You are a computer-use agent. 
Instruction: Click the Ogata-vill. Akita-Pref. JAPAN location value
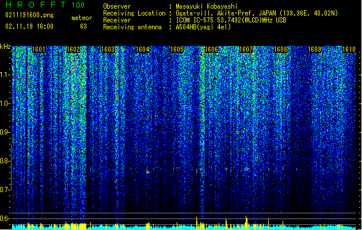click(x=257, y=13)
